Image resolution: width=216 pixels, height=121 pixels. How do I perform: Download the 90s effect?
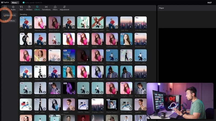[x=30, y=92]
